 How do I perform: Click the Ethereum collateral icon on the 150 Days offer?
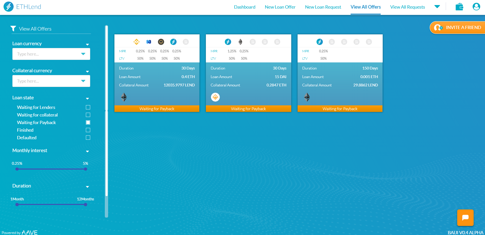pos(307,97)
